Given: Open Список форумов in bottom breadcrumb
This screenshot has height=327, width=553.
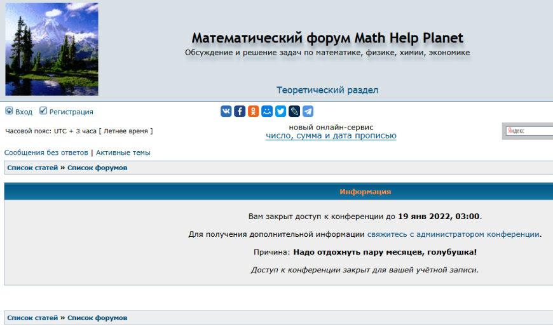Looking at the screenshot, I should click(x=97, y=318).
